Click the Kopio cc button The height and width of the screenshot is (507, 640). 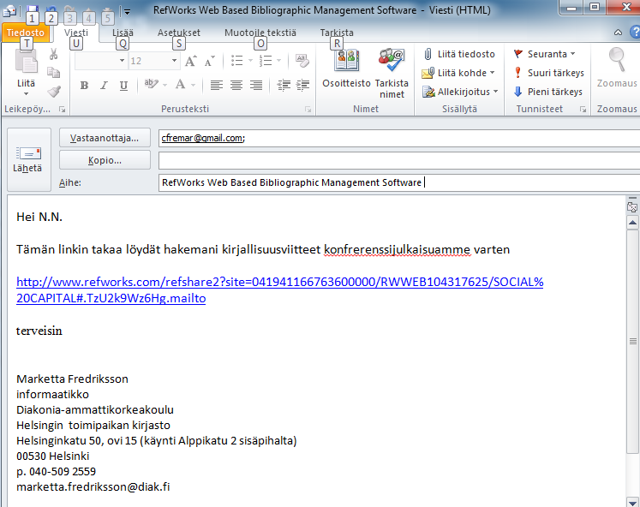point(105,160)
